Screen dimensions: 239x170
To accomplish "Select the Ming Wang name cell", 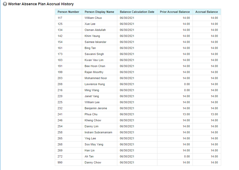I will [92, 90].
